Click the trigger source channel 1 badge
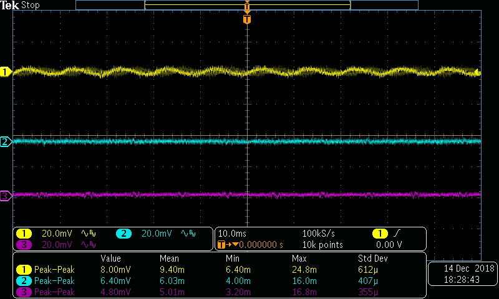Viewport: 499px width, 299px height. click(x=379, y=234)
